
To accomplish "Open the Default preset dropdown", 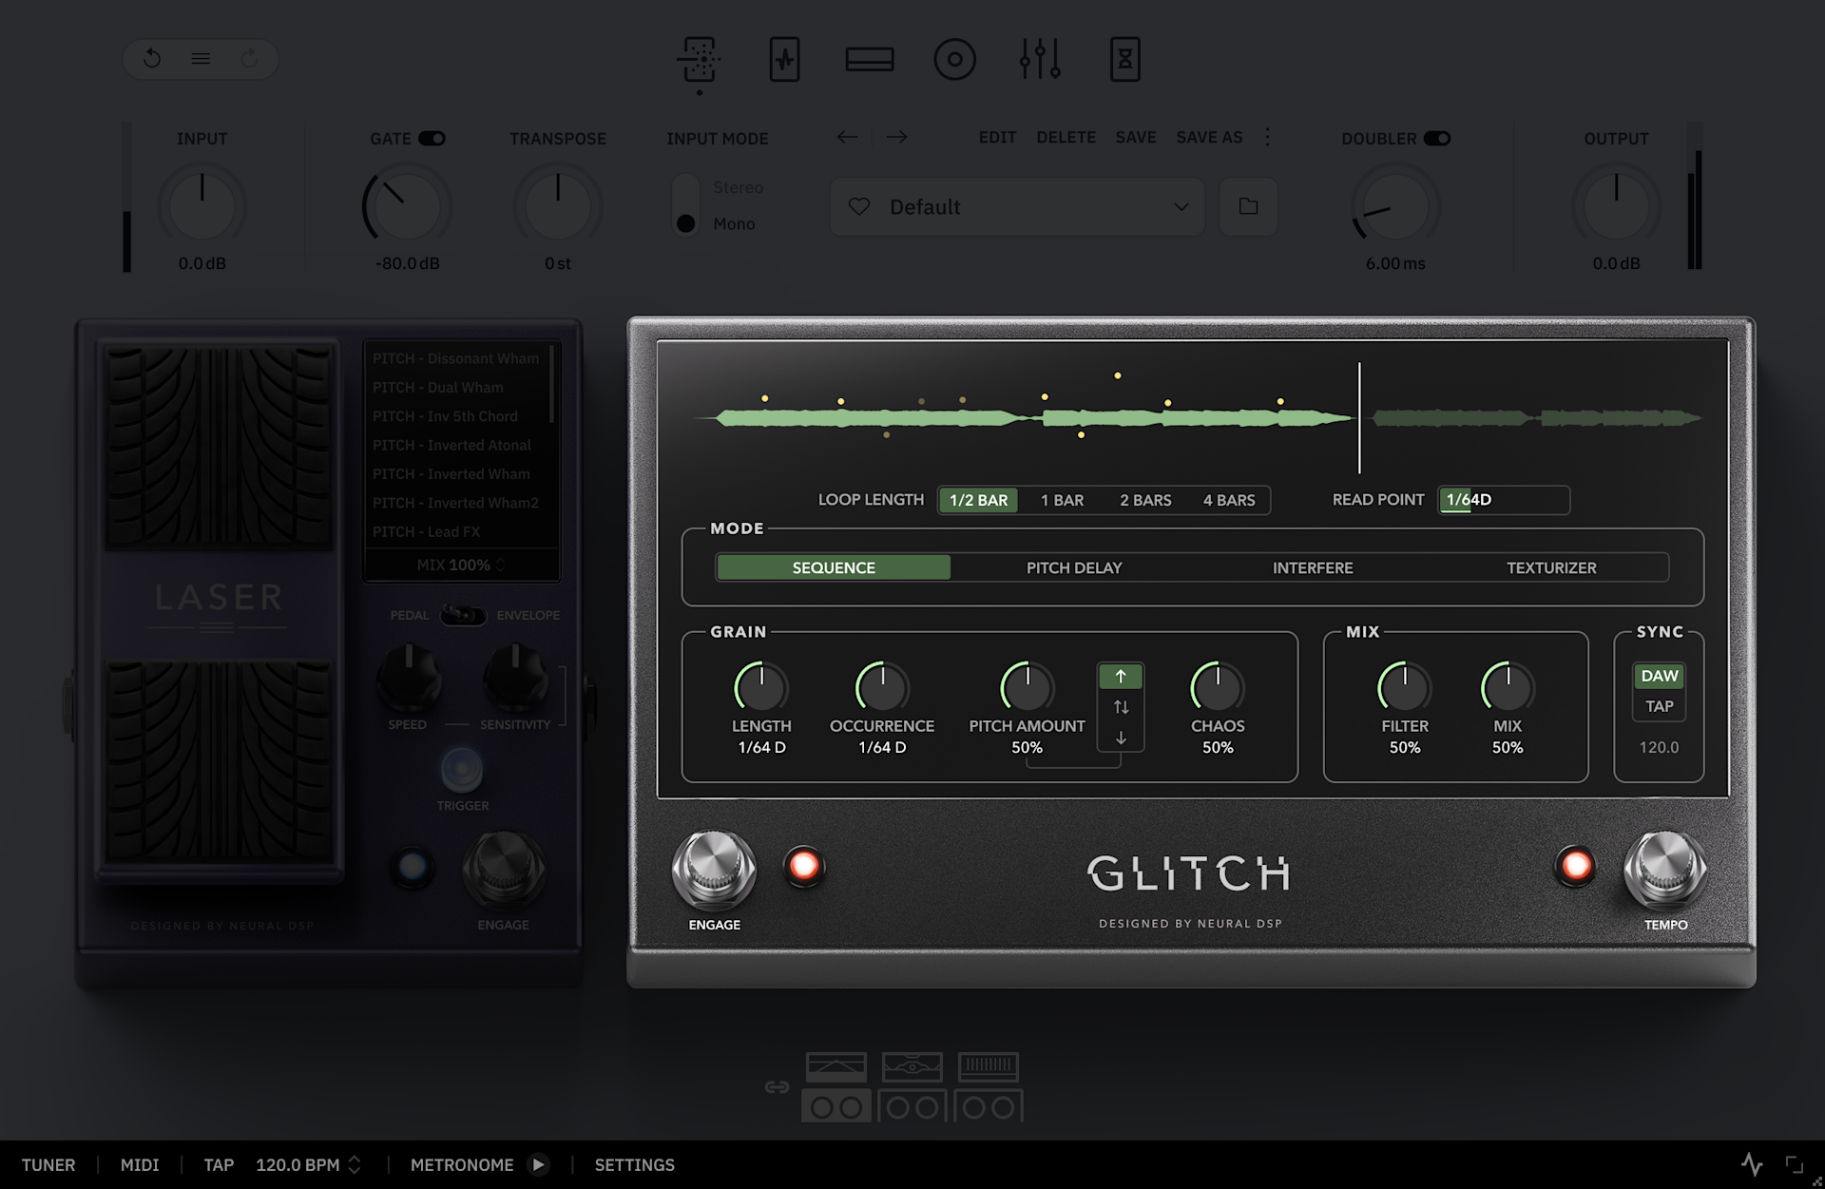I will (x=1017, y=206).
